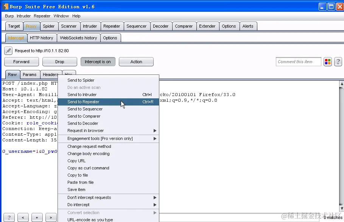The image size is (344, 222).
Task: Click the Burp Suite lightning logo icon
Action: [x=5, y=6]
